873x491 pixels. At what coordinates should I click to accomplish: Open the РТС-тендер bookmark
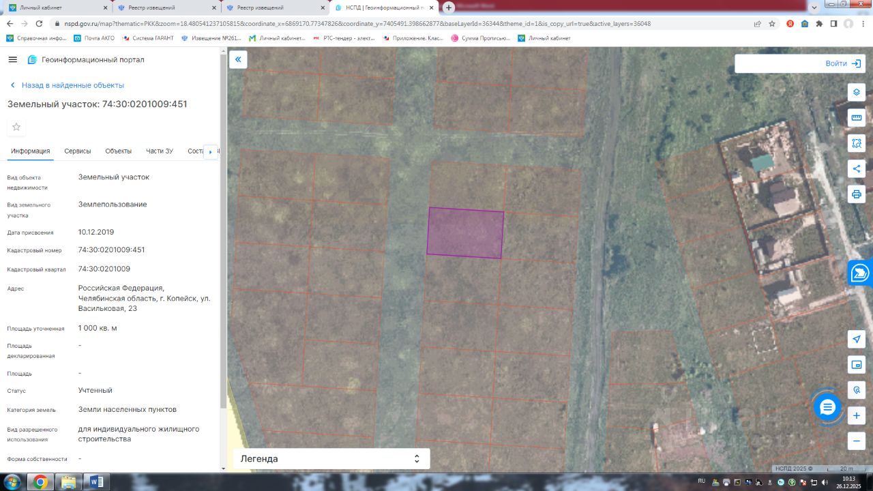tap(344, 38)
